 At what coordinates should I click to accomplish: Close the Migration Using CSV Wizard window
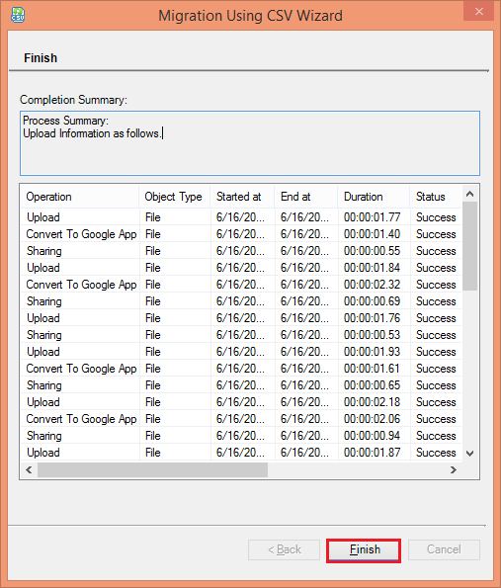478,11
